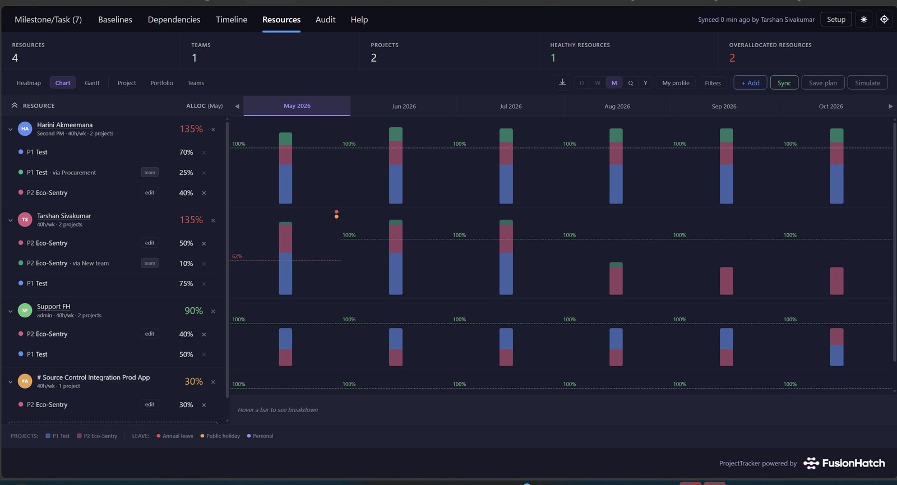Remove Support FH P2 Eco-Sentry allocation

pyautogui.click(x=204, y=334)
